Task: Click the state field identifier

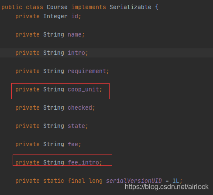Action: pos(76,126)
